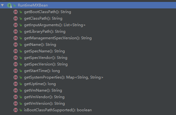Click method icon next to getBootClassPath()

tap(16, 12)
